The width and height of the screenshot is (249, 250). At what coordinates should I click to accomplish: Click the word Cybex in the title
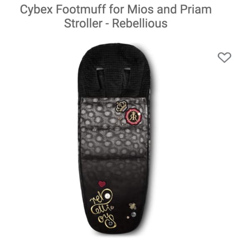pos(36,10)
